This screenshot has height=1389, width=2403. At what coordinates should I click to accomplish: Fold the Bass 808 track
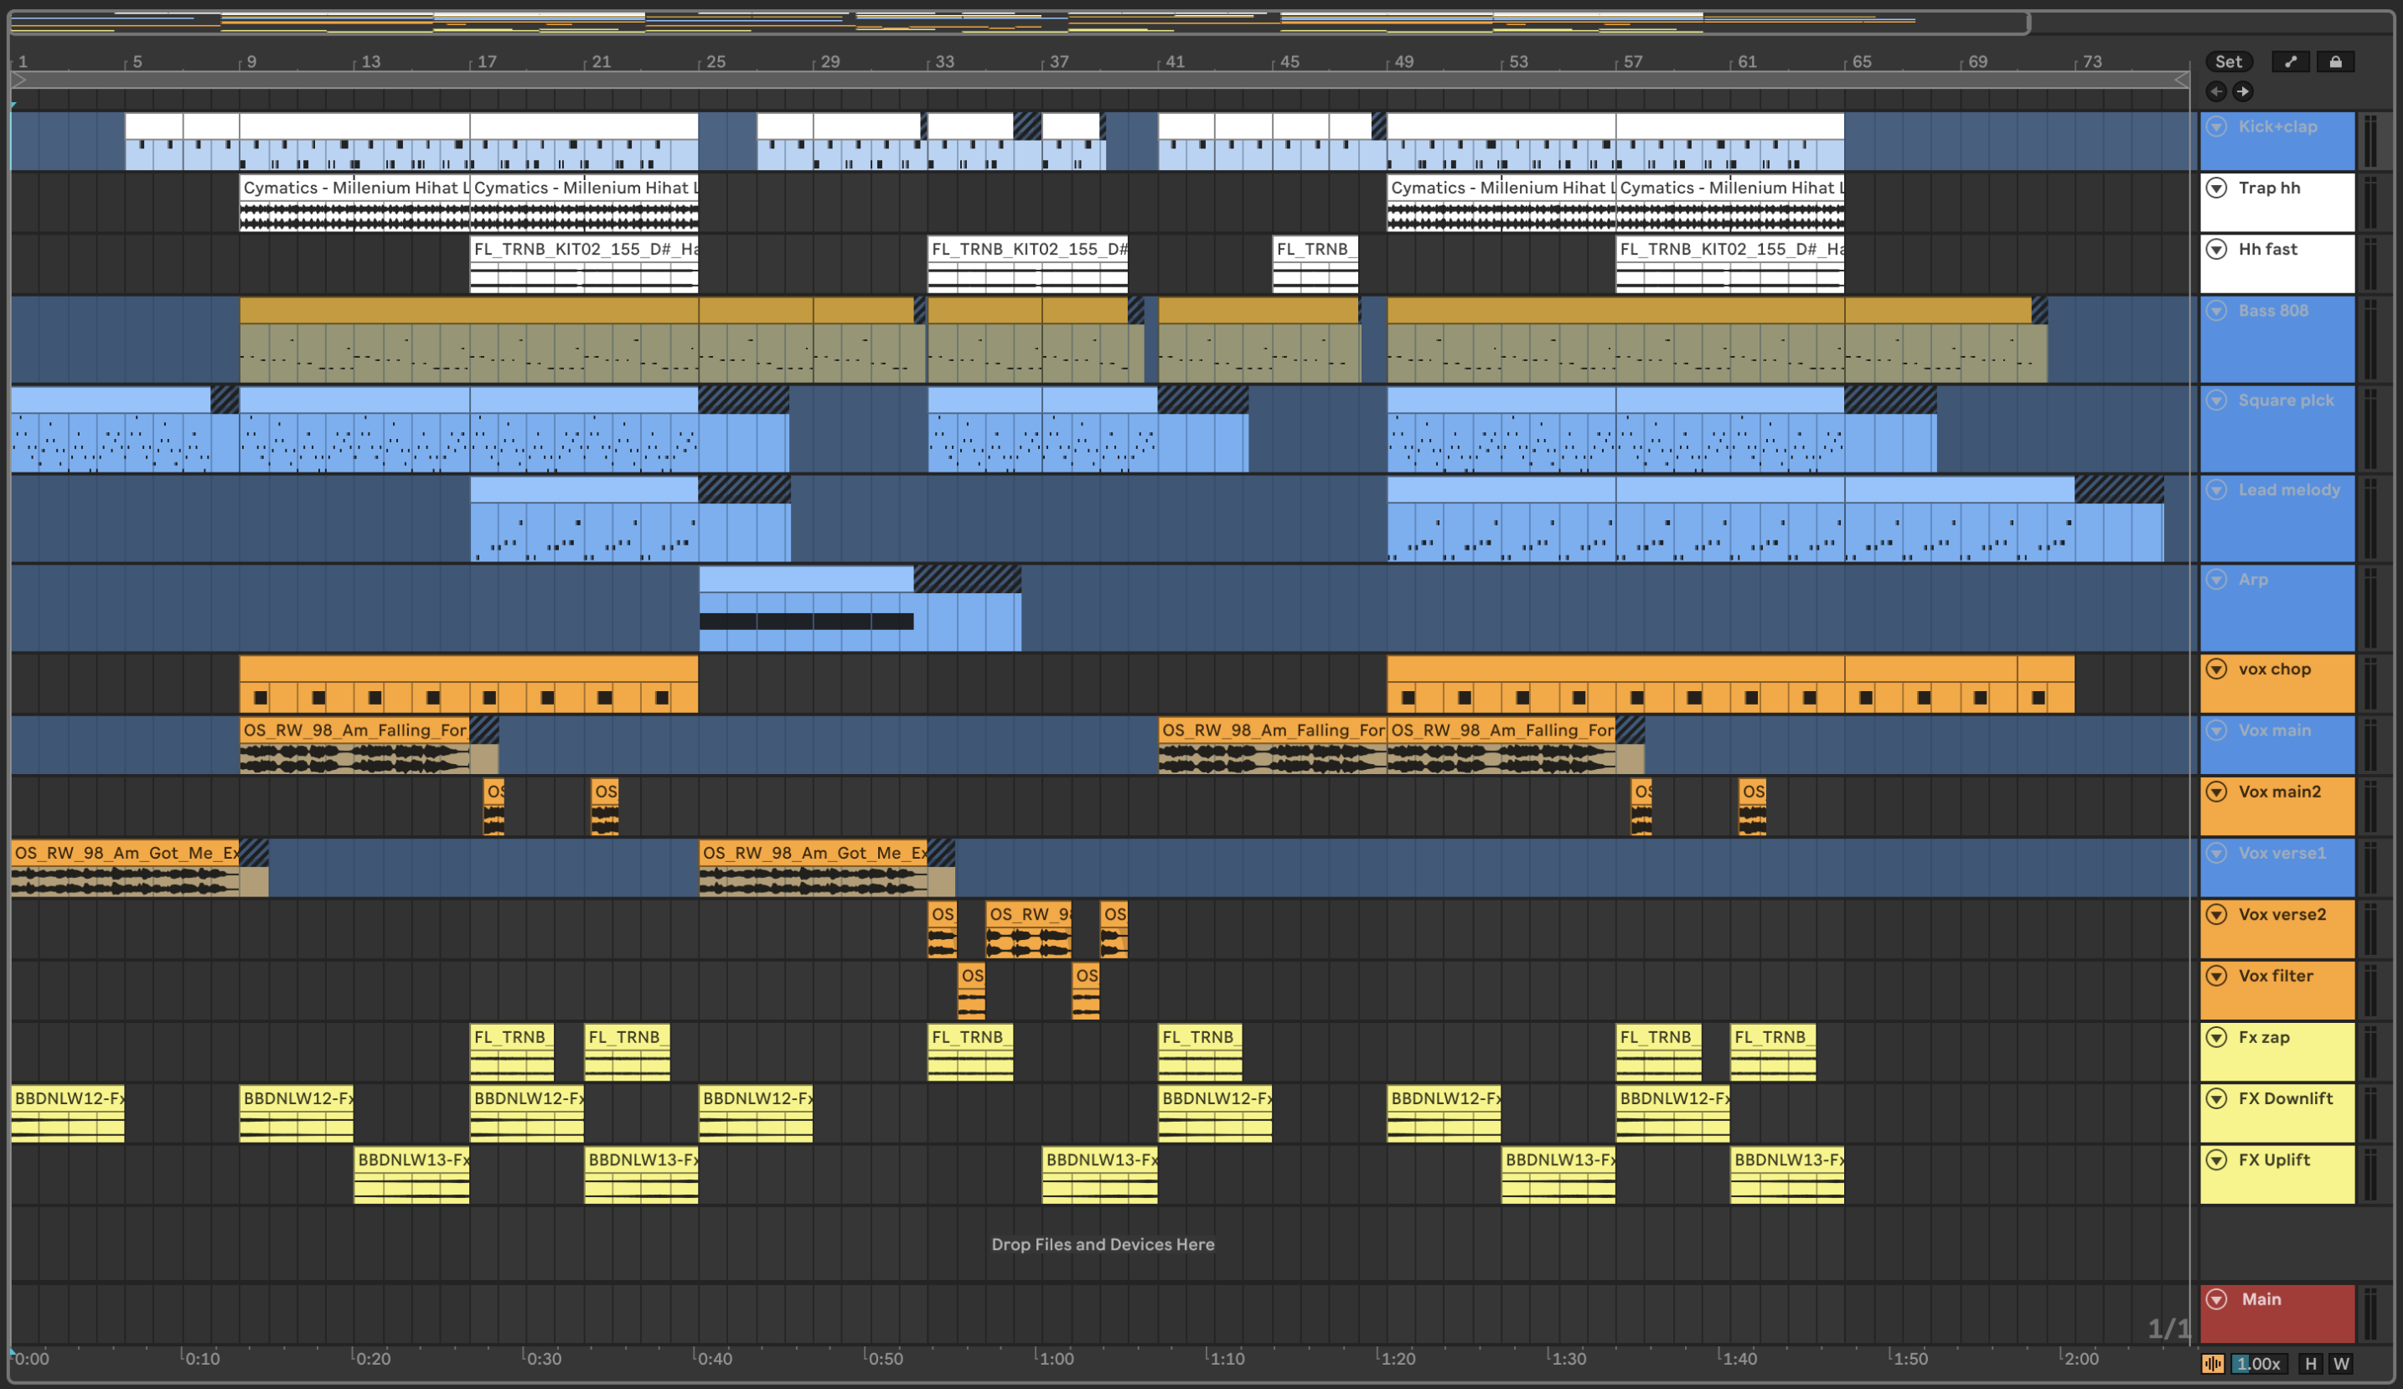[2217, 311]
